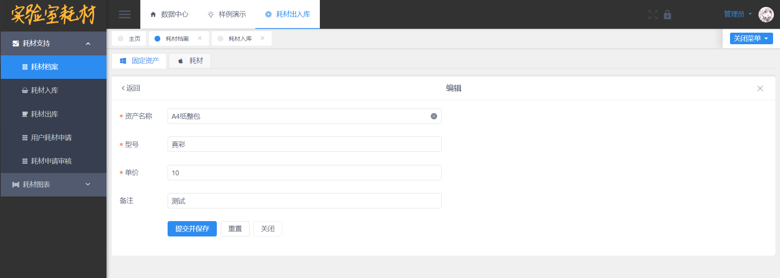
Task: Click the 关闭 button below the form
Action: click(268, 229)
